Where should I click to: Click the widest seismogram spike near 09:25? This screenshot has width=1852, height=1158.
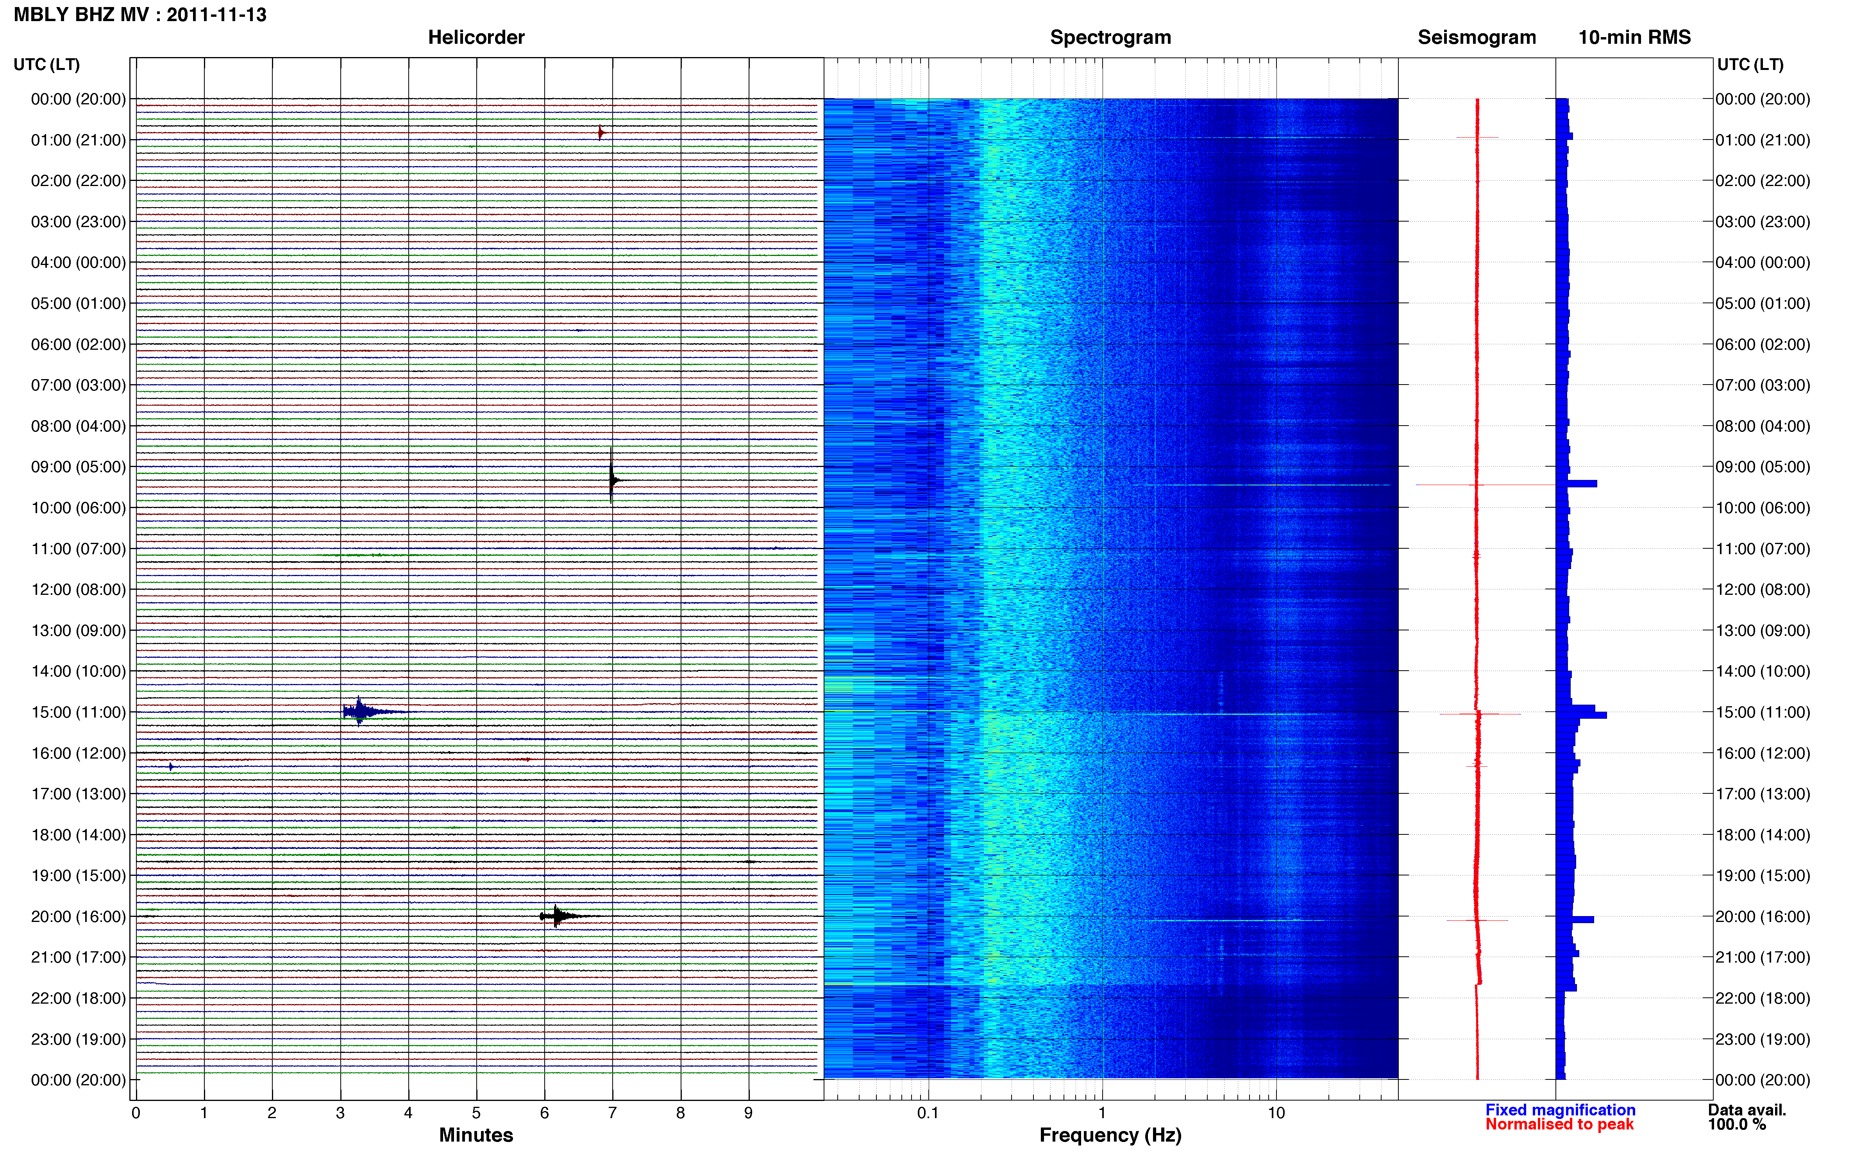tap(1485, 484)
